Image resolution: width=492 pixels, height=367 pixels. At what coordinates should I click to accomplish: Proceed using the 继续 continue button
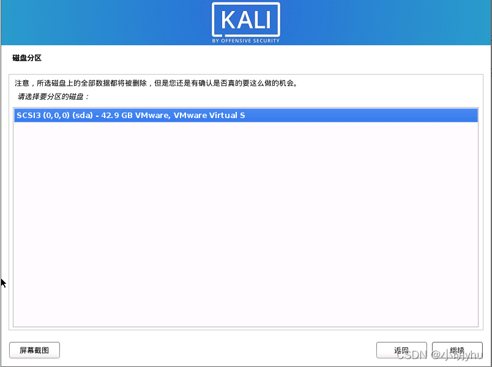457,350
